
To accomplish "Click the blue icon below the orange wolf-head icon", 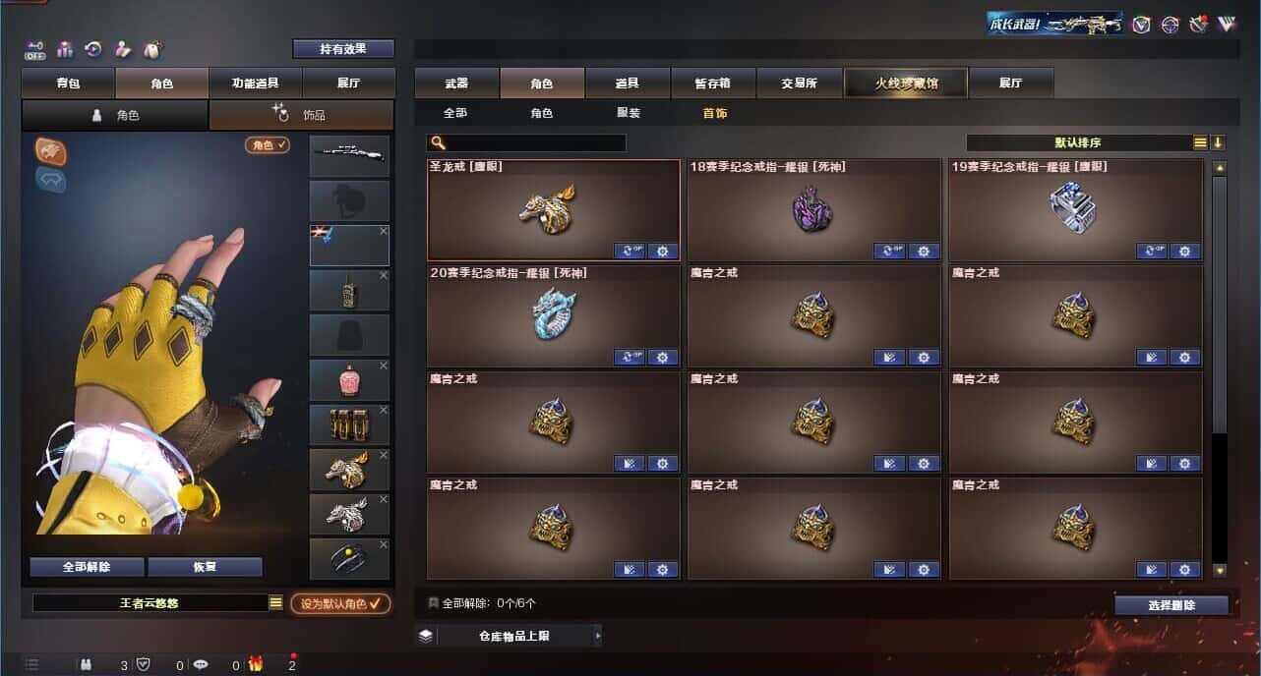I will point(51,179).
